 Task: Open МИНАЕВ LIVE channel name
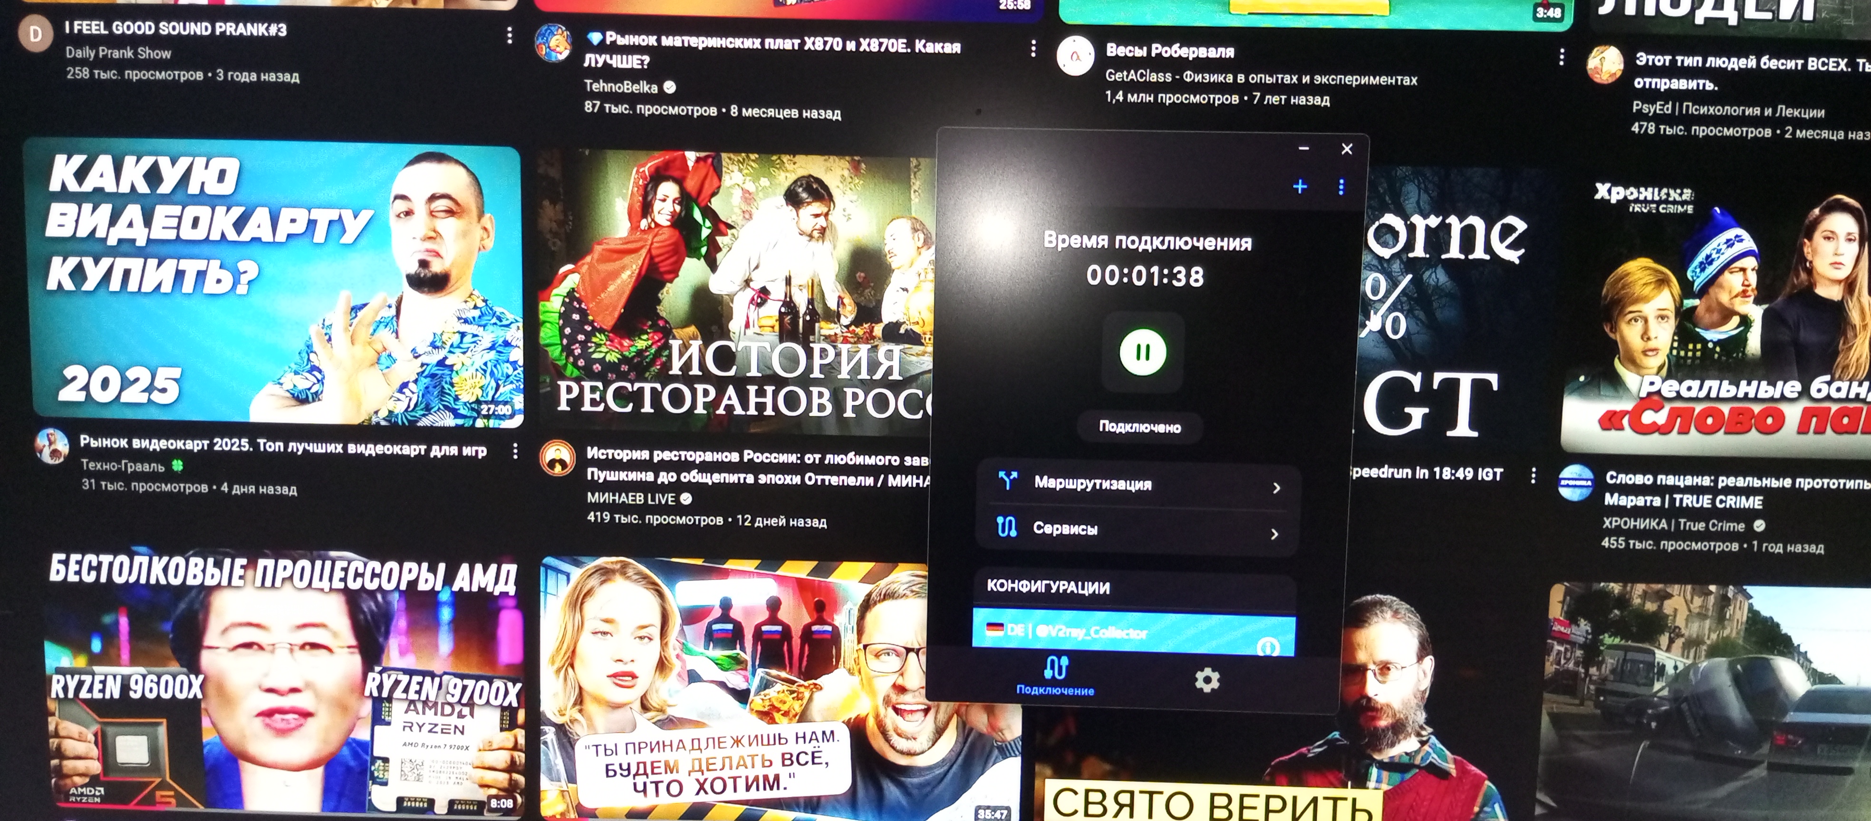(631, 499)
